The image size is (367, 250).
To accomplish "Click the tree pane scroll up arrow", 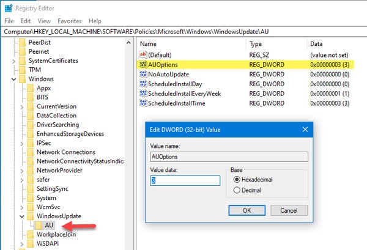I will pos(128,43).
